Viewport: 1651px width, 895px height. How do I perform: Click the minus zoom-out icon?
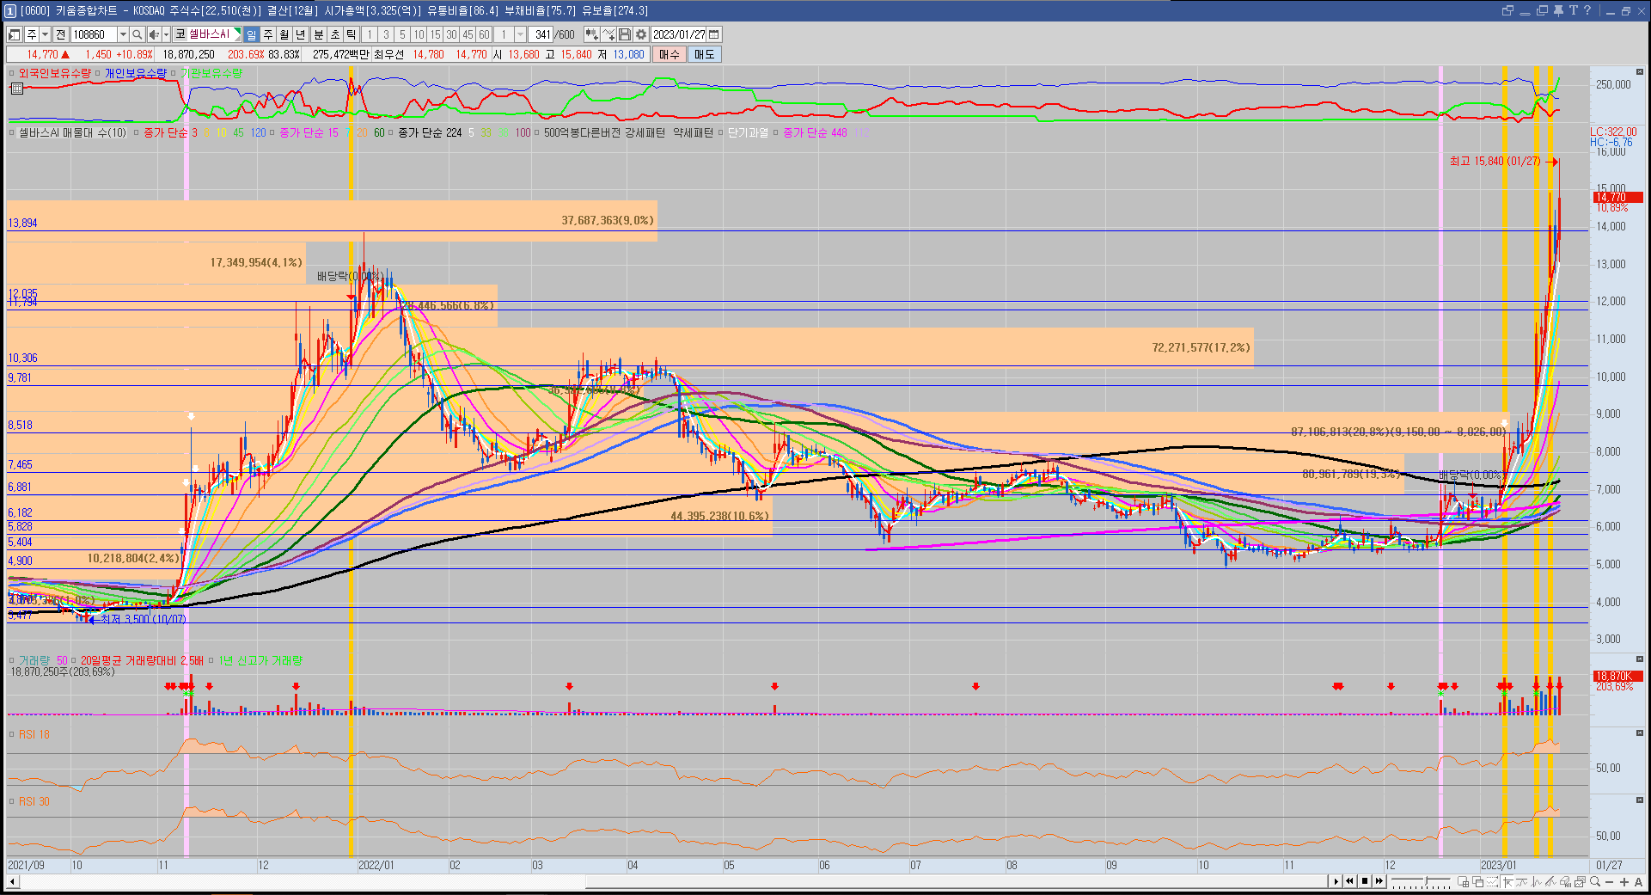(x=1610, y=882)
